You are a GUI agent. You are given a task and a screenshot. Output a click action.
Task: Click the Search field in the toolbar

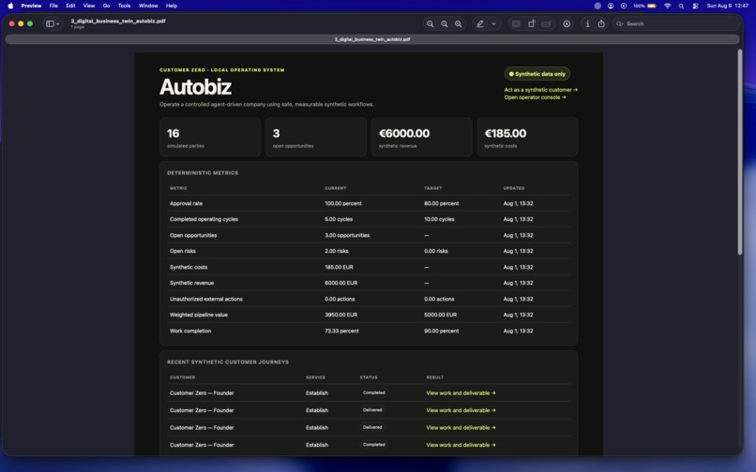(x=676, y=23)
